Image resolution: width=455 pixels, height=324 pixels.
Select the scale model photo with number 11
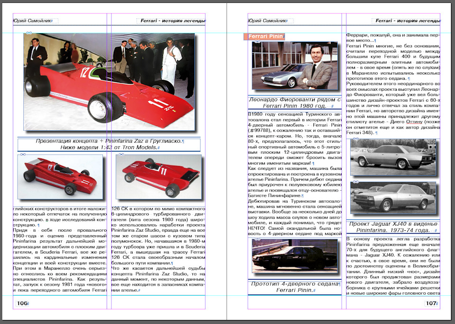point(159,176)
